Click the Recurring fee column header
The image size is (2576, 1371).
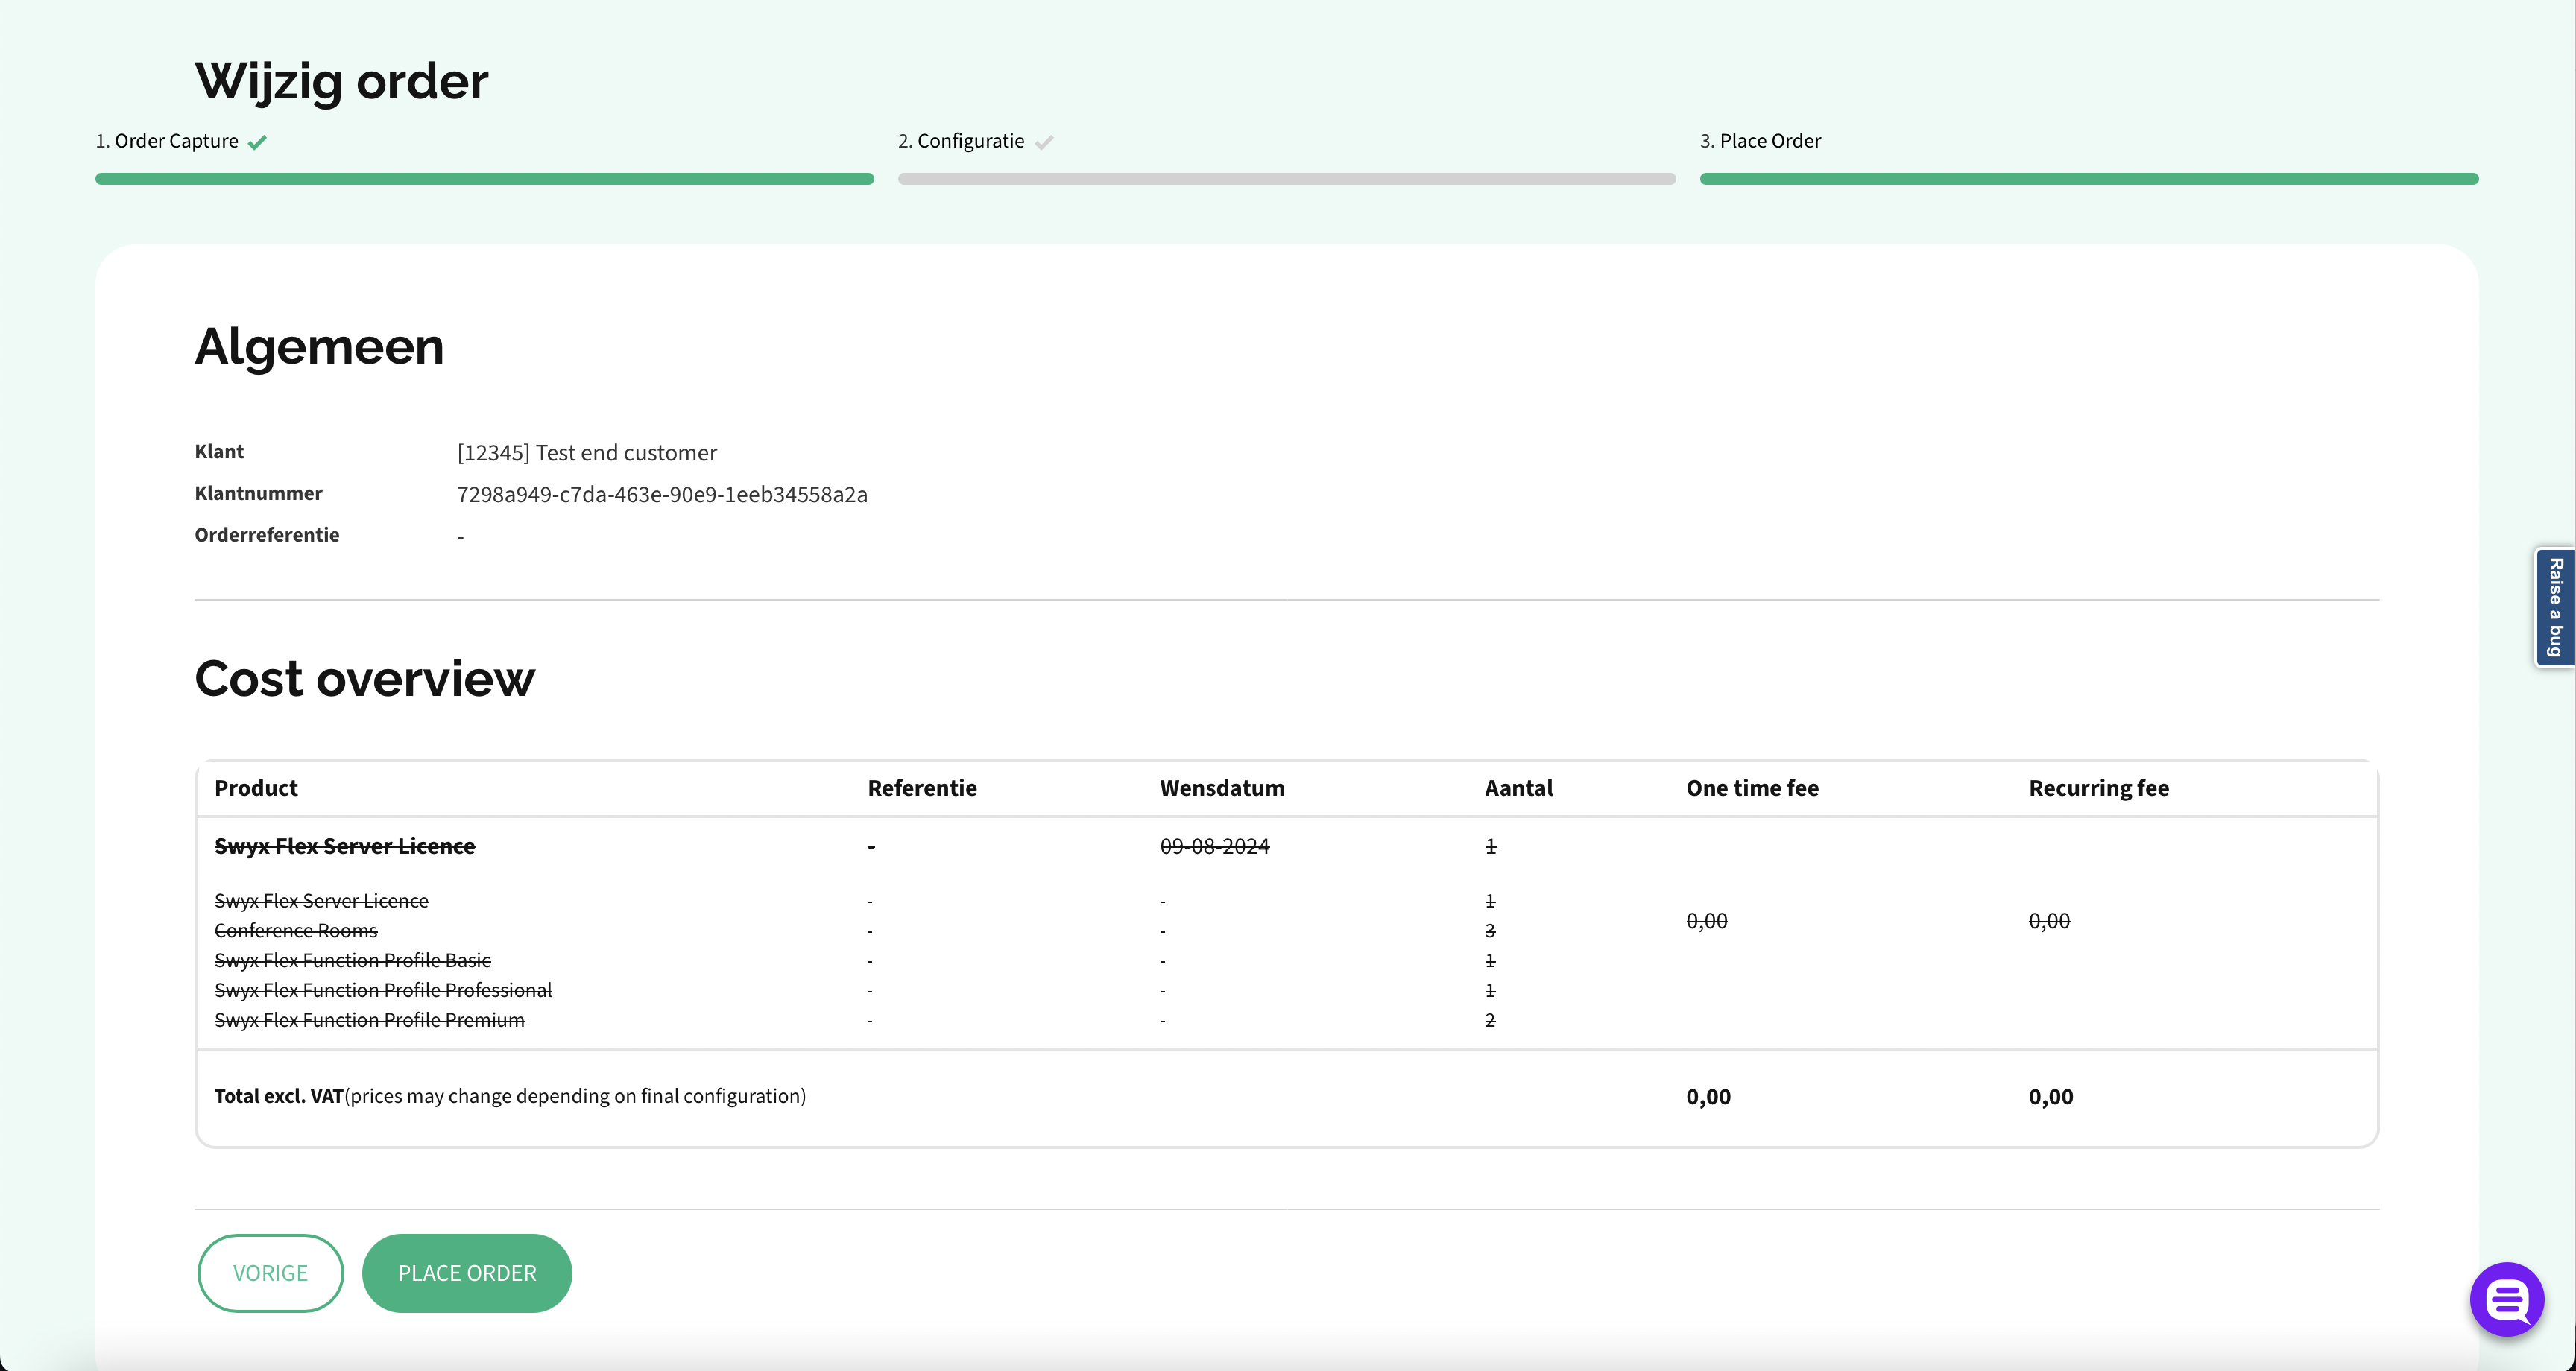tap(2098, 788)
